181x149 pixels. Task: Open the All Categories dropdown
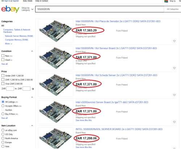click(173, 9)
